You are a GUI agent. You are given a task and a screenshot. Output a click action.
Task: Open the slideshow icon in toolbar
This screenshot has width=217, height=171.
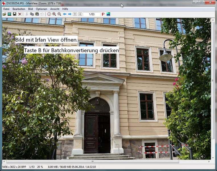pyautogui.click(x=9, y=14)
